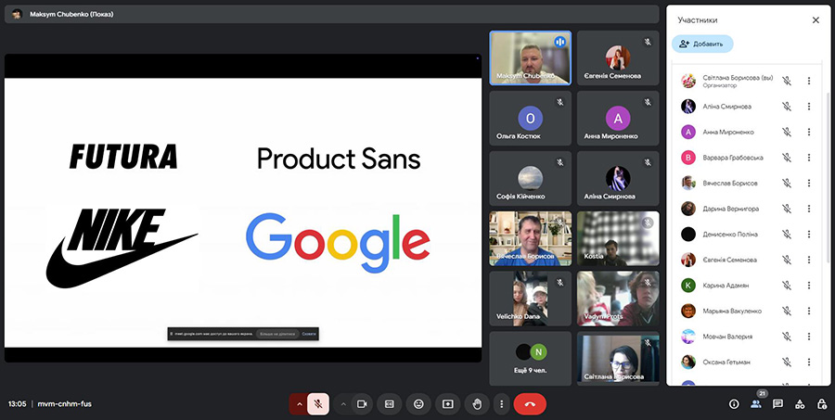Open three-dot menu for Анна Мироненко
835x420 pixels.
click(x=808, y=132)
